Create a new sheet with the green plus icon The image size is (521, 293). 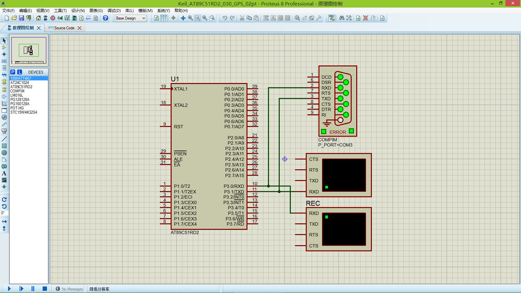click(x=358, y=18)
